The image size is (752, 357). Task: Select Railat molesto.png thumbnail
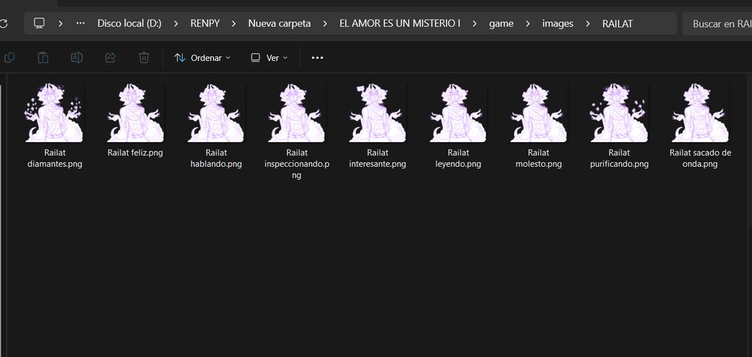tap(538, 113)
